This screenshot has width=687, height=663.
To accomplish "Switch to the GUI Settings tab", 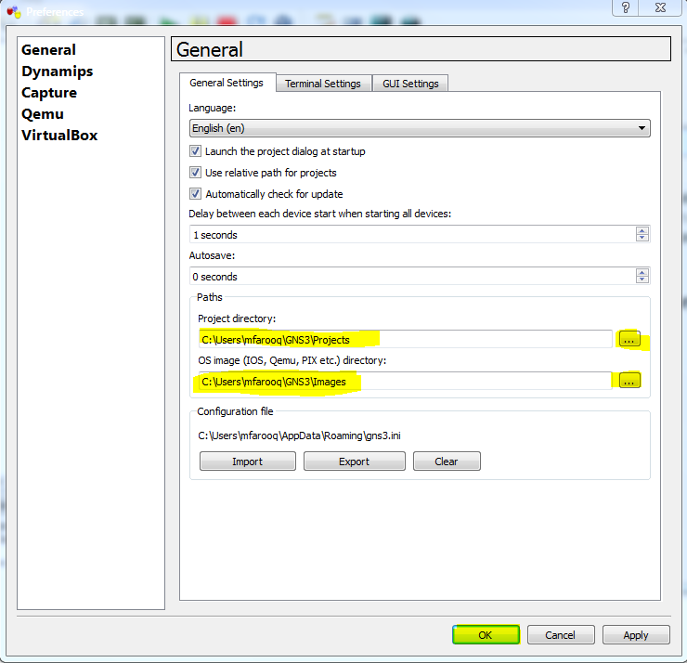I will click(x=410, y=84).
